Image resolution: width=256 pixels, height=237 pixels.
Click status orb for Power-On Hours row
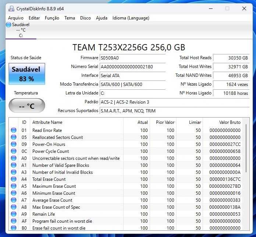tap(14, 144)
